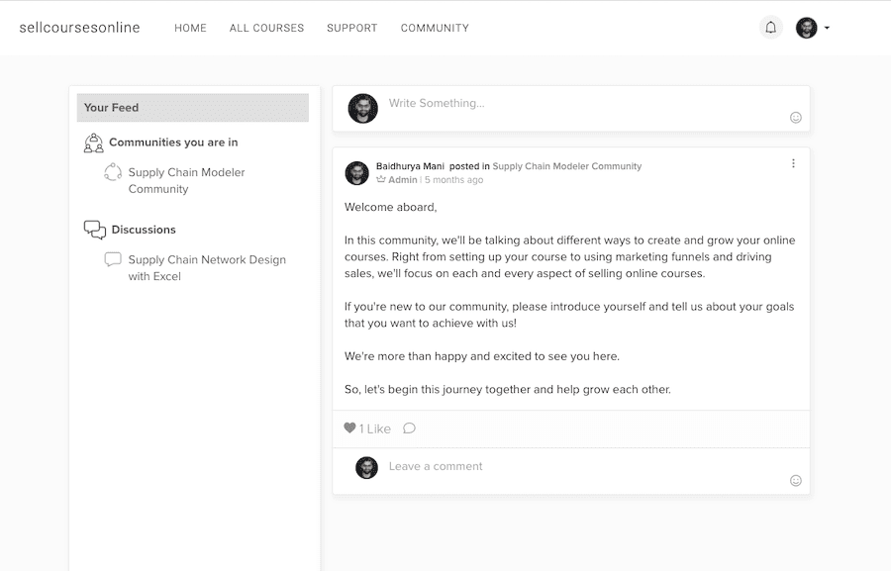Open emoji picker in comment box
891x571 pixels.
click(796, 481)
